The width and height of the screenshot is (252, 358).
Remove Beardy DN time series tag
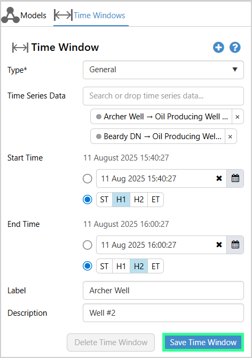pos(230,136)
